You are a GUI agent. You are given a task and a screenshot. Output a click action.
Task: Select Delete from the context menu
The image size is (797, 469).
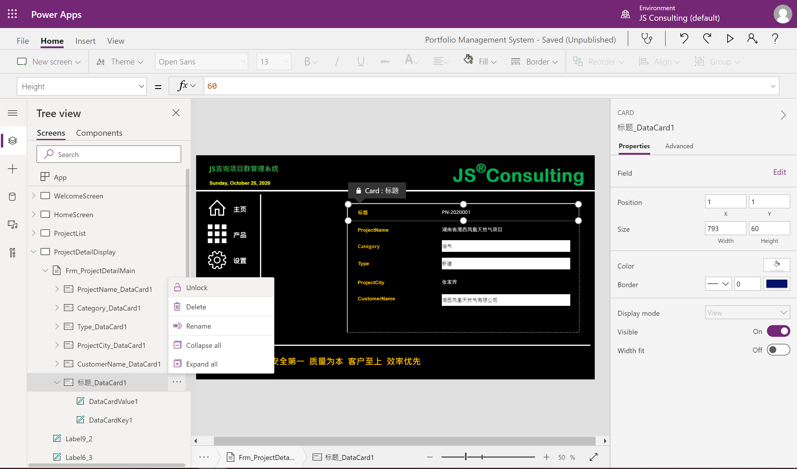tap(221, 307)
